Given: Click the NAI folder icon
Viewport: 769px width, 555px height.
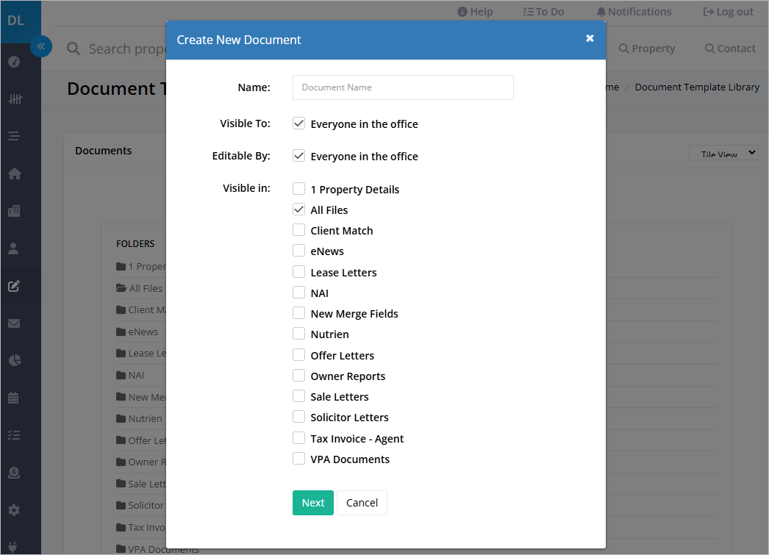Looking at the screenshot, I should [121, 375].
